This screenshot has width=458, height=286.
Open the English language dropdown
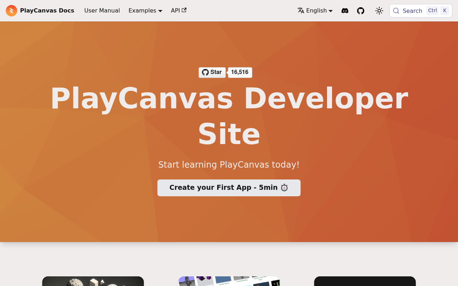point(315,11)
